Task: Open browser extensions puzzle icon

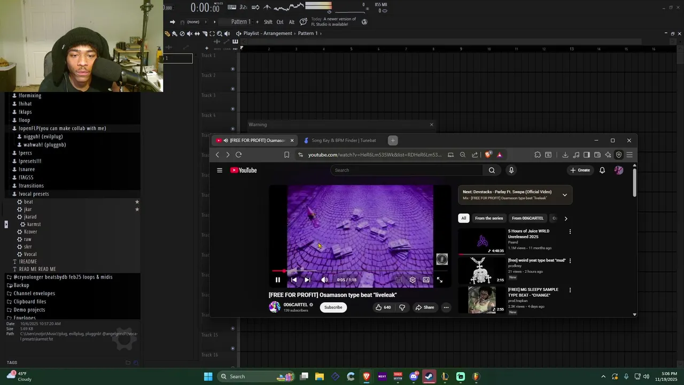Action: [x=538, y=155]
